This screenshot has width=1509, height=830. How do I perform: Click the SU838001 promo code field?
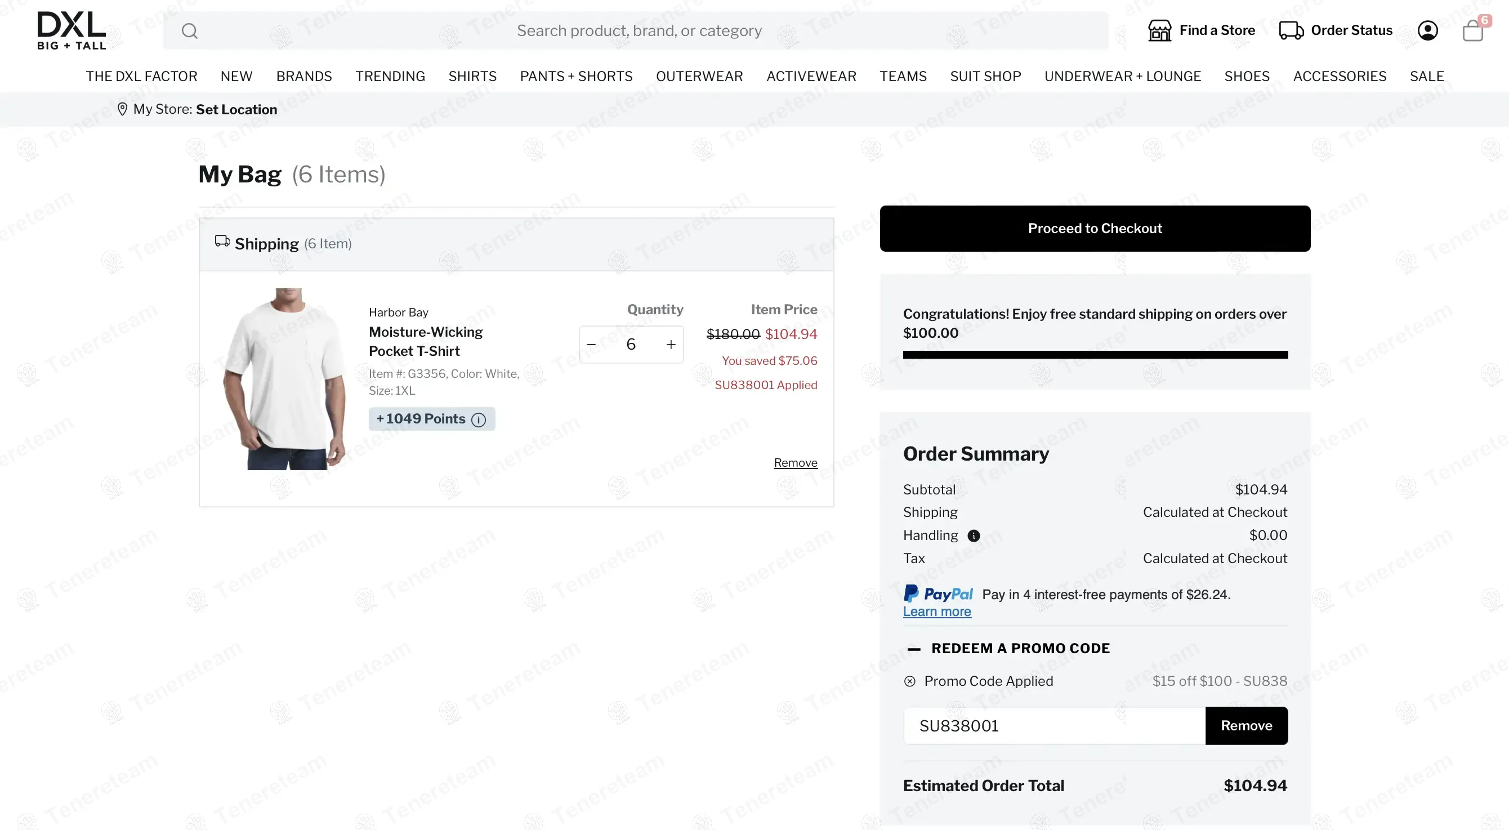tap(1054, 726)
